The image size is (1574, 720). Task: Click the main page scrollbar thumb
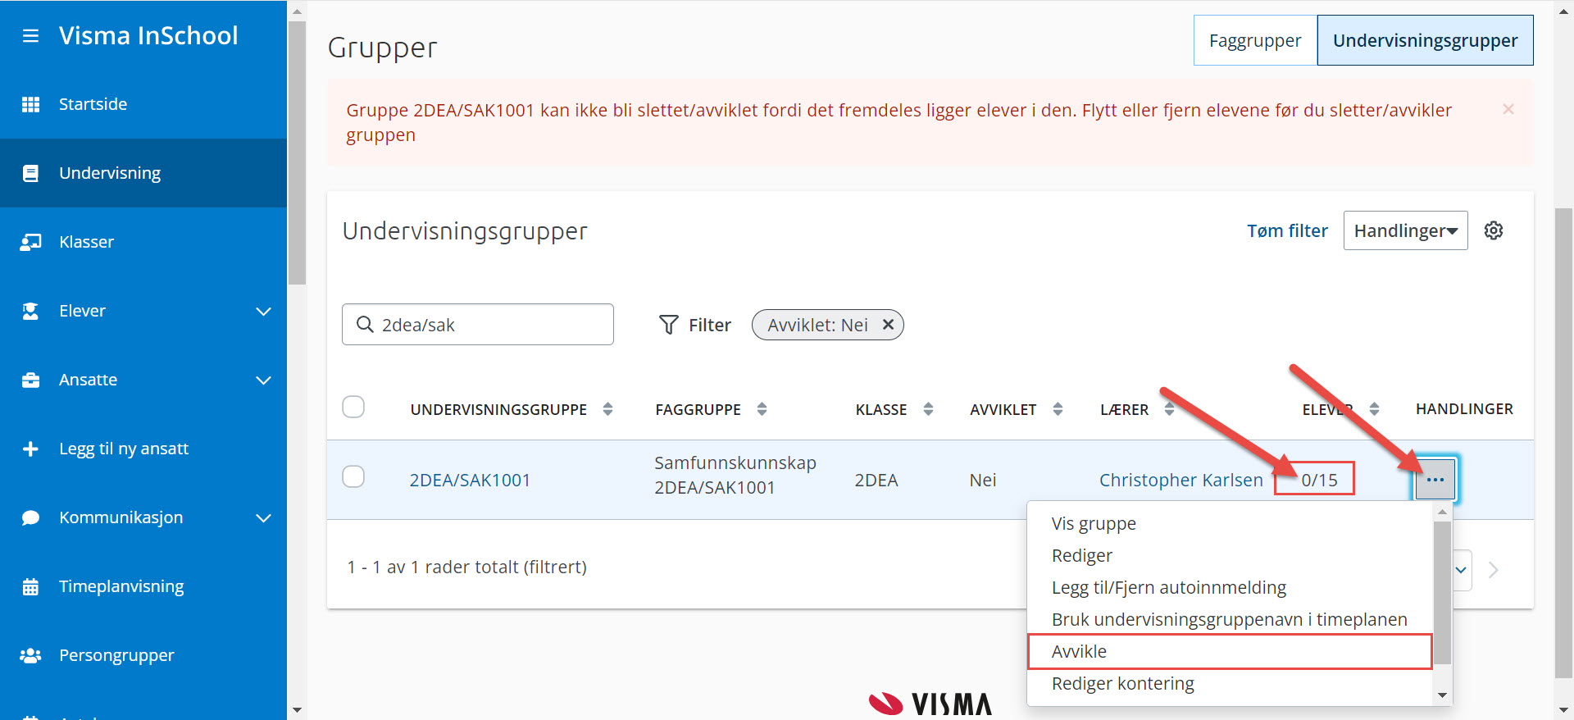click(1564, 443)
